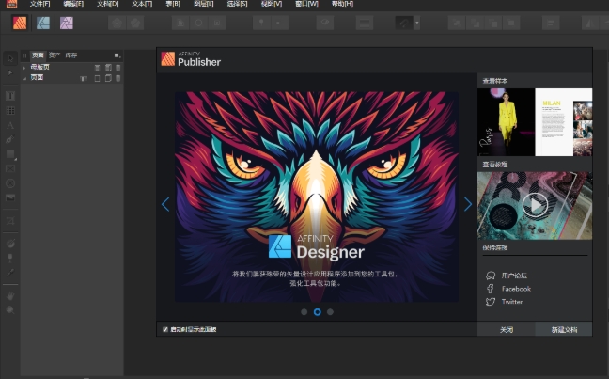Click the New Document button
609x379 pixels.
point(564,330)
